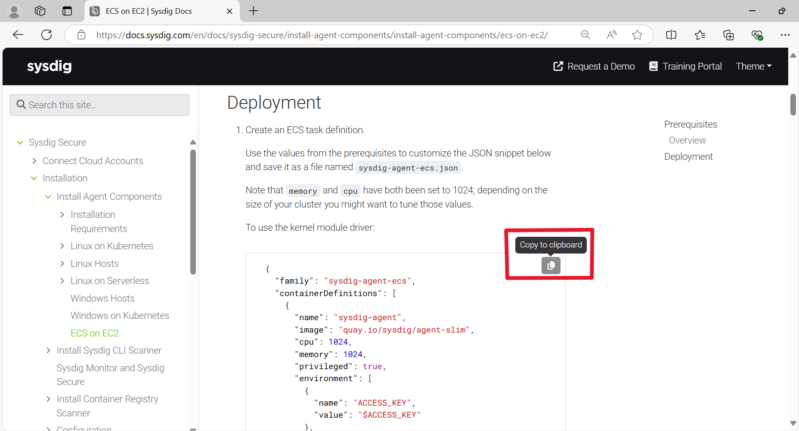Open Linux on Kubernetes page
The width and height of the screenshot is (799, 431).
click(x=112, y=246)
